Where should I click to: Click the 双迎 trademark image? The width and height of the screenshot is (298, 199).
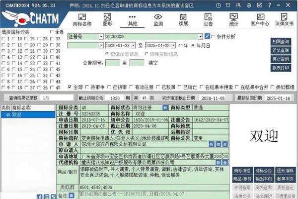pyautogui.click(x=264, y=136)
